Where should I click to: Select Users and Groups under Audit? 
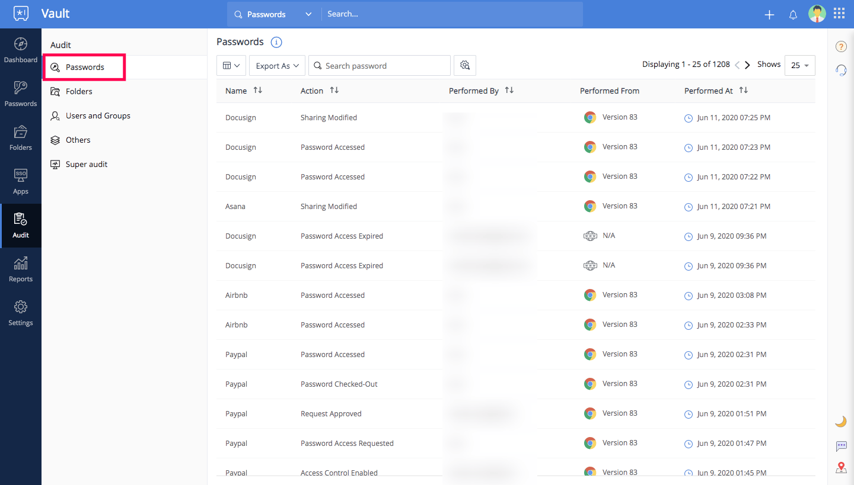[97, 115]
